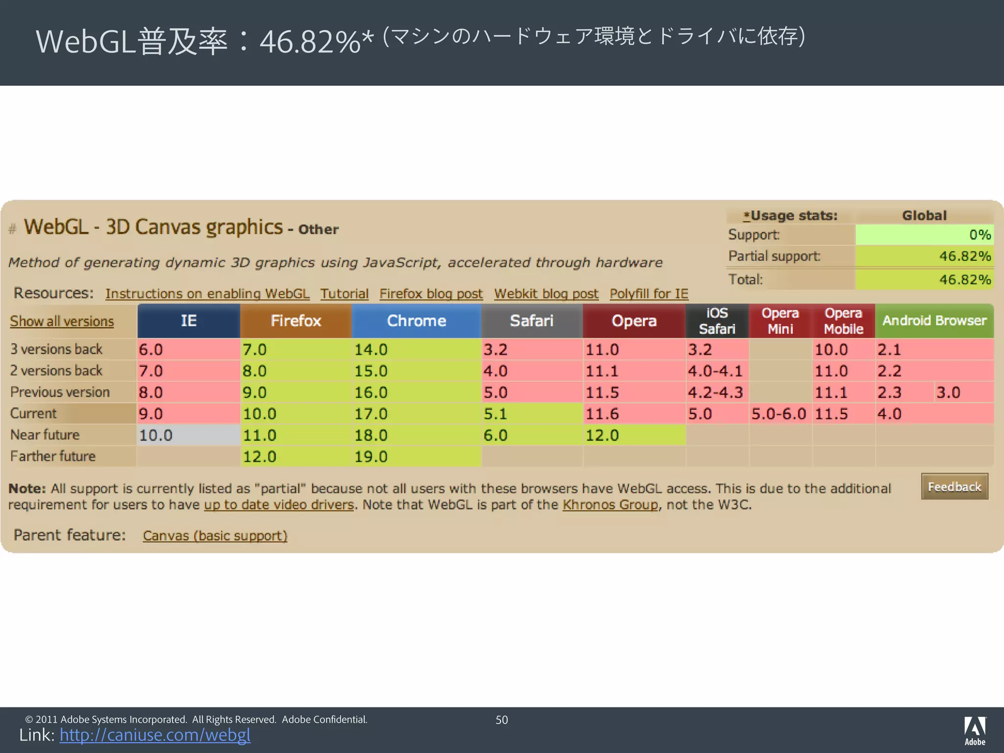Open the caniuse.com/webgl link
Screen dimensions: 1004x753
[x=155, y=734]
